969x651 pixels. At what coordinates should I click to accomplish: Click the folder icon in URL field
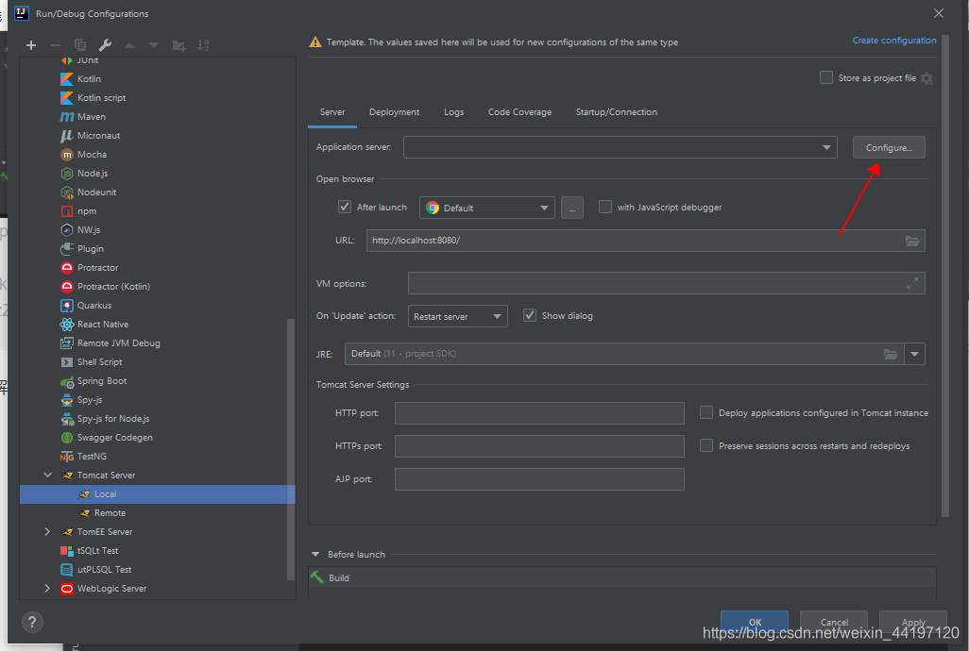(x=911, y=241)
